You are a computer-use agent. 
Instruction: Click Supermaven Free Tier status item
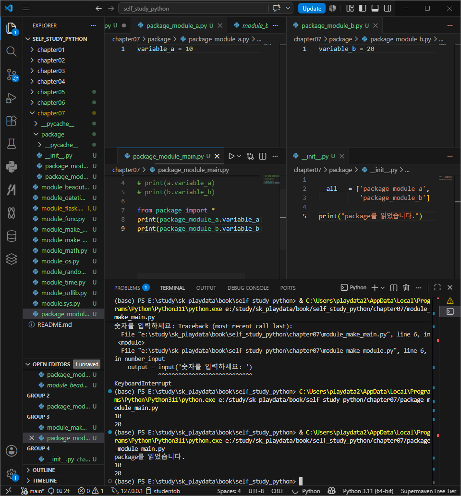pyautogui.click(x=428, y=491)
